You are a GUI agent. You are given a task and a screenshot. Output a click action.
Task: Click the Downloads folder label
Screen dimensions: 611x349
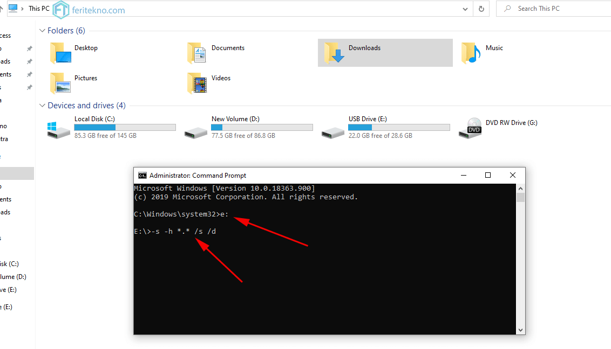point(364,48)
